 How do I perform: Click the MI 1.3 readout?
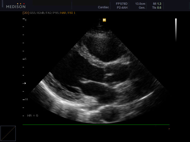pos(157,4)
